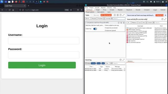This screenshot has height=94, width=168.
Task: Open the Burp menu in the menu bar
Action: pyautogui.click(x=87, y=8)
